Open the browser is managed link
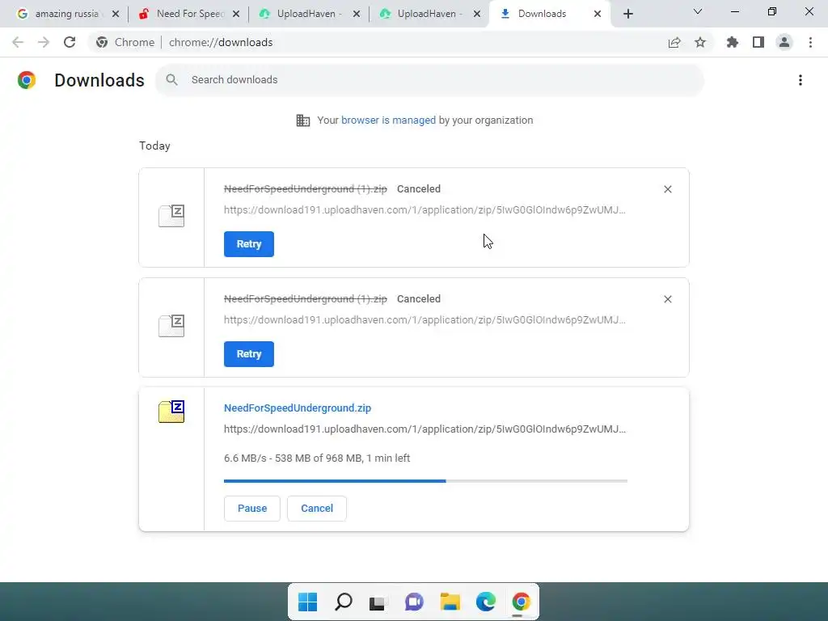Image resolution: width=828 pixels, height=621 pixels. pyautogui.click(x=388, y=120)
